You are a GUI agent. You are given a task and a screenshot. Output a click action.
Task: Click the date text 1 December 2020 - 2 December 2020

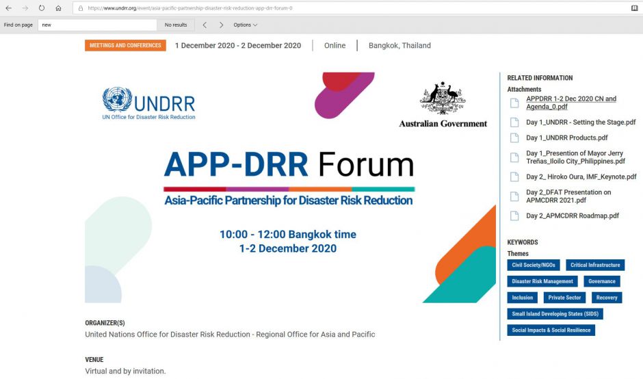point(238,46)
